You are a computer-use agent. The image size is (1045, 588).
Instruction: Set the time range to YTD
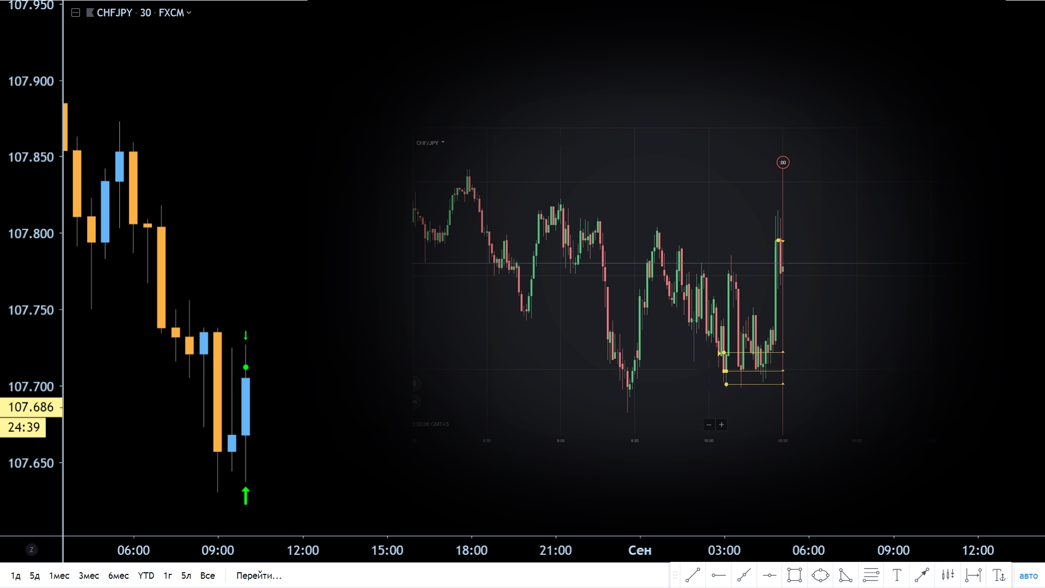[x=146, y=575]
